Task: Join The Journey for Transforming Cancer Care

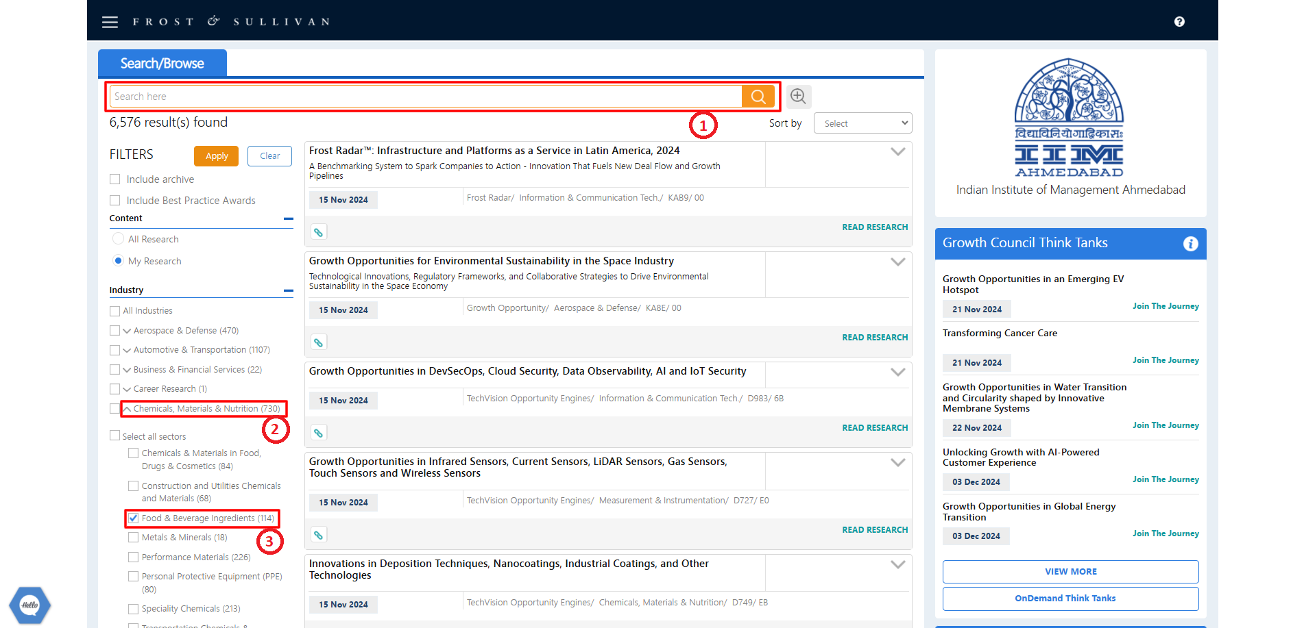Action: click(x=1166, y=360)
